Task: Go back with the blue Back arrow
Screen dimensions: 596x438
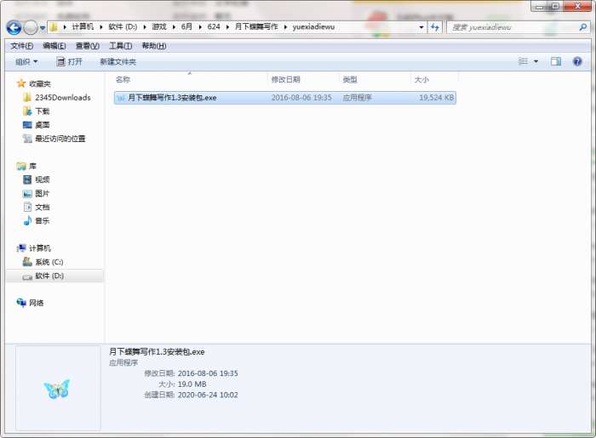Action: [x=14, y=27]
